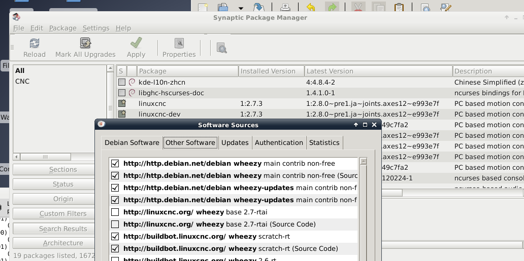
Task: Click the Find icon in background editor
Action: [425, 7]
